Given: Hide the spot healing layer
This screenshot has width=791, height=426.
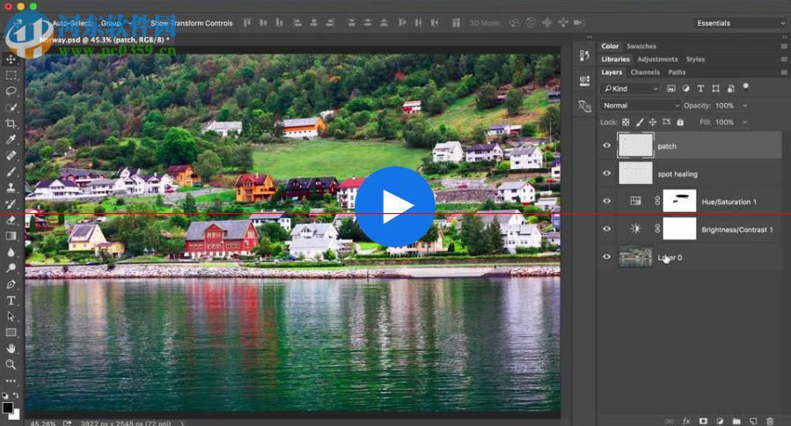Looking at the screenshot, I should click(607, 173).
